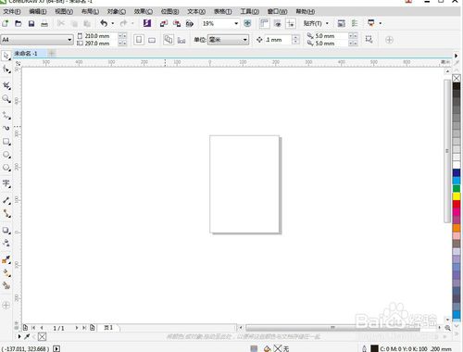Click the Undo arrow icon
This screenshot has height=352, width=463.
click(x=104, y=23)
